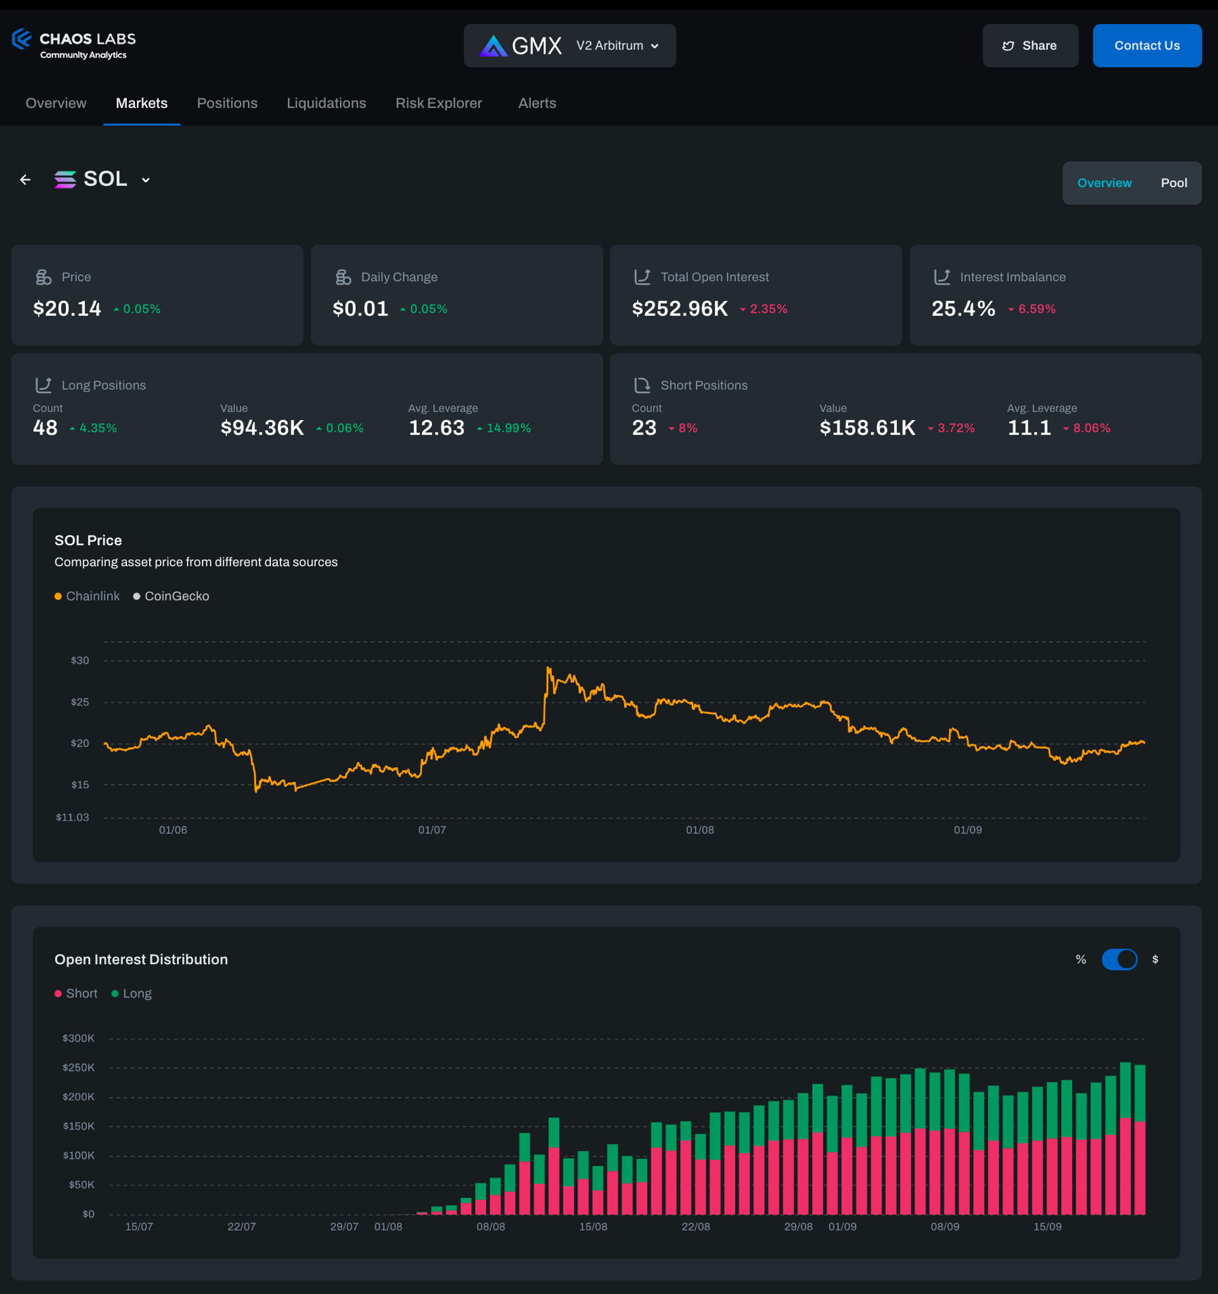Toggle the percent/dollar switch
Viewport: 1218px width, 1294px height.
coord(1119,960)
